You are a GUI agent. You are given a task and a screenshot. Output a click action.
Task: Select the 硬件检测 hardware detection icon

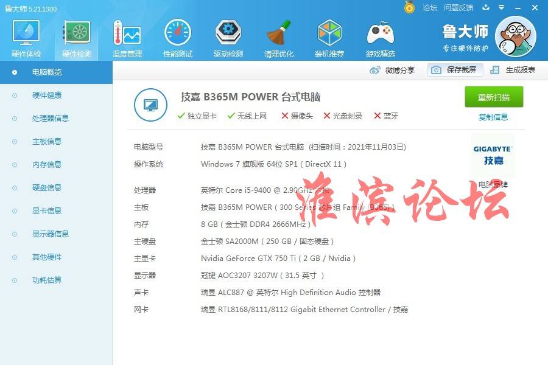[x=77, y=39]
